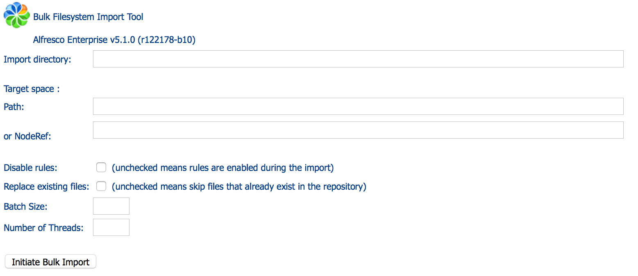
Task: Select the Number of Threads input box
Action: 111,227
